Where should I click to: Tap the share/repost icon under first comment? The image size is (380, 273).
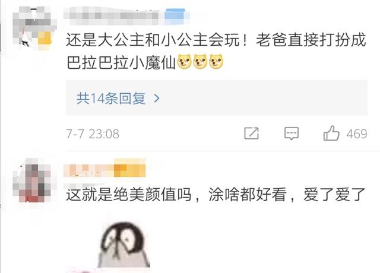(251, 133)
